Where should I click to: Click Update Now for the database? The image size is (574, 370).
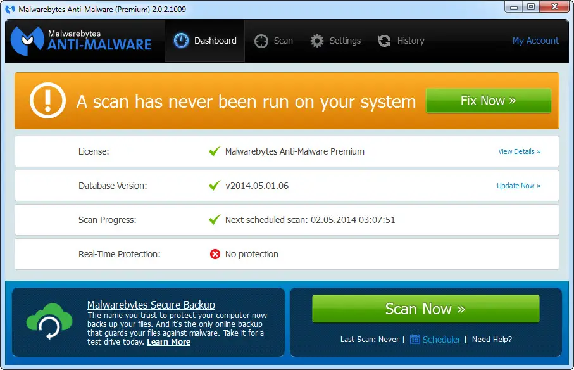[x=518, y=186]
